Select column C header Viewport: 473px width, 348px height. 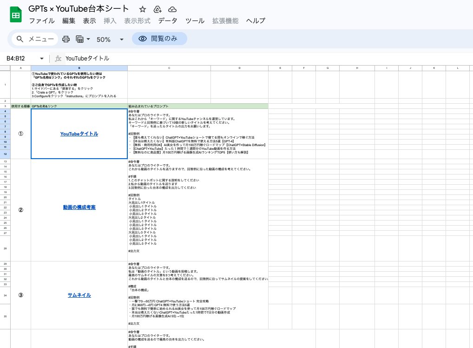(x=169, y=68)
